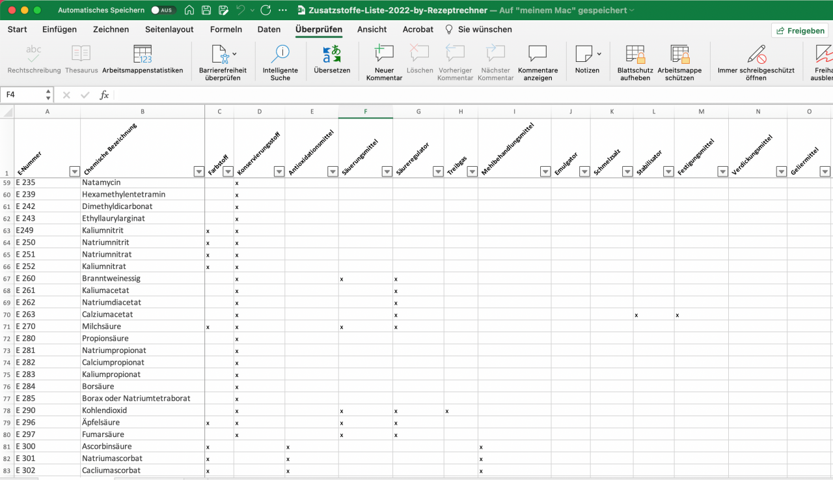Select the Rechtschreibung tool
The width and height of the screenshot is (833, 480).
coord(34,62)
